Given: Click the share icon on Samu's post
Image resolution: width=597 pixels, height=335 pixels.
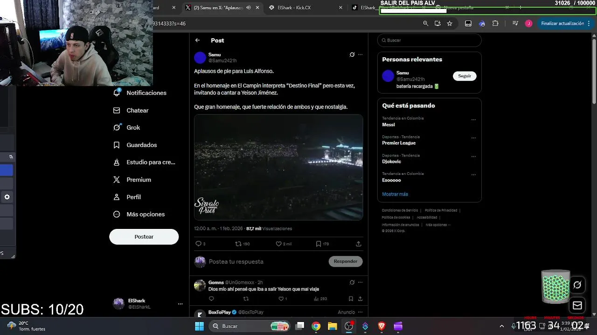Looking at the screenshot, I should (x=359, y=244).
